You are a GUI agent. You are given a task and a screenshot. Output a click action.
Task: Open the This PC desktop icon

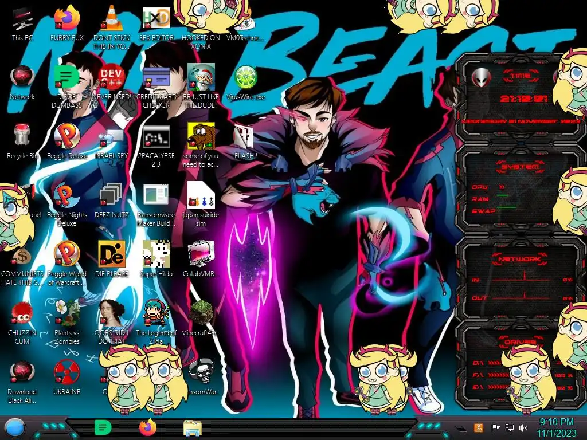[x=22, y=24]
